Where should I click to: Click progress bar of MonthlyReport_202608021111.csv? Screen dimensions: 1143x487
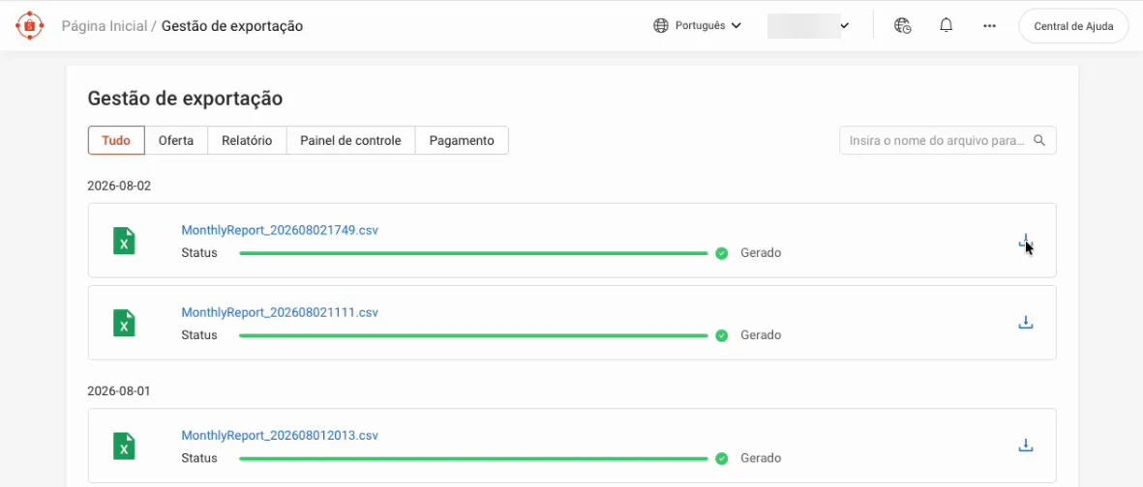(x=474, y=335)
